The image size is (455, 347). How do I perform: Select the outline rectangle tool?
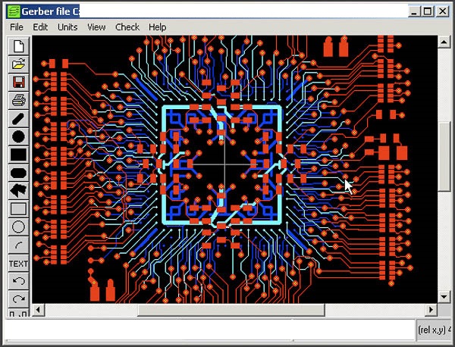click(18, 208)
